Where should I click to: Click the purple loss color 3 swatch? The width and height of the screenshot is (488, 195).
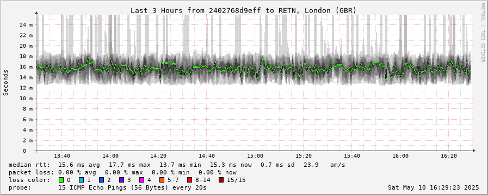(121, 180)
